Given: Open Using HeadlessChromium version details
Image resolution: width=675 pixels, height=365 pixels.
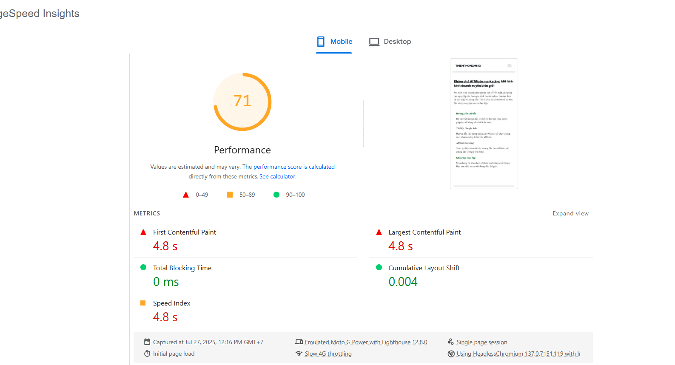Looking at the screenshot, I should (518, 354).
